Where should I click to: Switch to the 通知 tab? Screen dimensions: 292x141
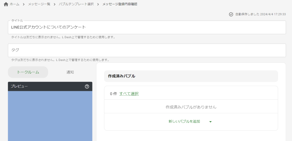tap(70, 72)
